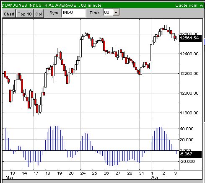Click the 25 date label on time axis
Viewport: 205px width, 183px height.
point(94,173)
